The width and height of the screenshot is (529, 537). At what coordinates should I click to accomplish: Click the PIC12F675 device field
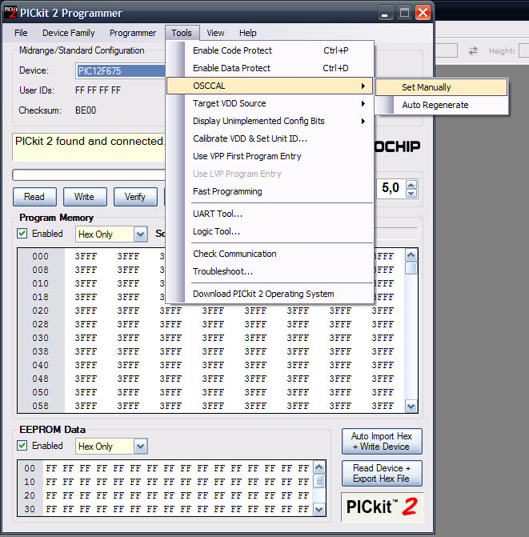pyautogui.click(x=121, y=71)
